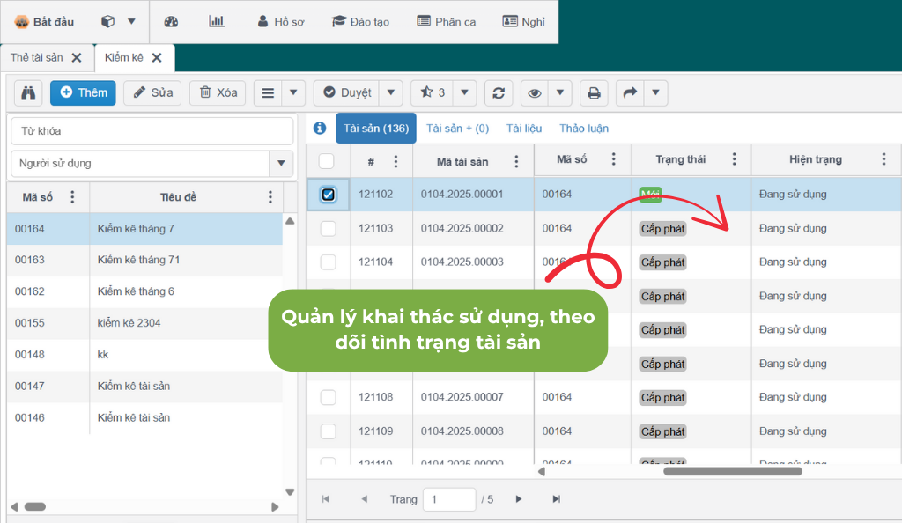The width and height of the screenshot is (902, 523).
Task: Click the right table horizontal scrollbar thumb
Action: coord(732,471)
